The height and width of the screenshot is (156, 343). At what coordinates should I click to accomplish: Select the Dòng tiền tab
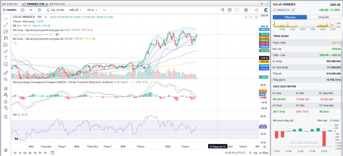(x=324, y=17)
